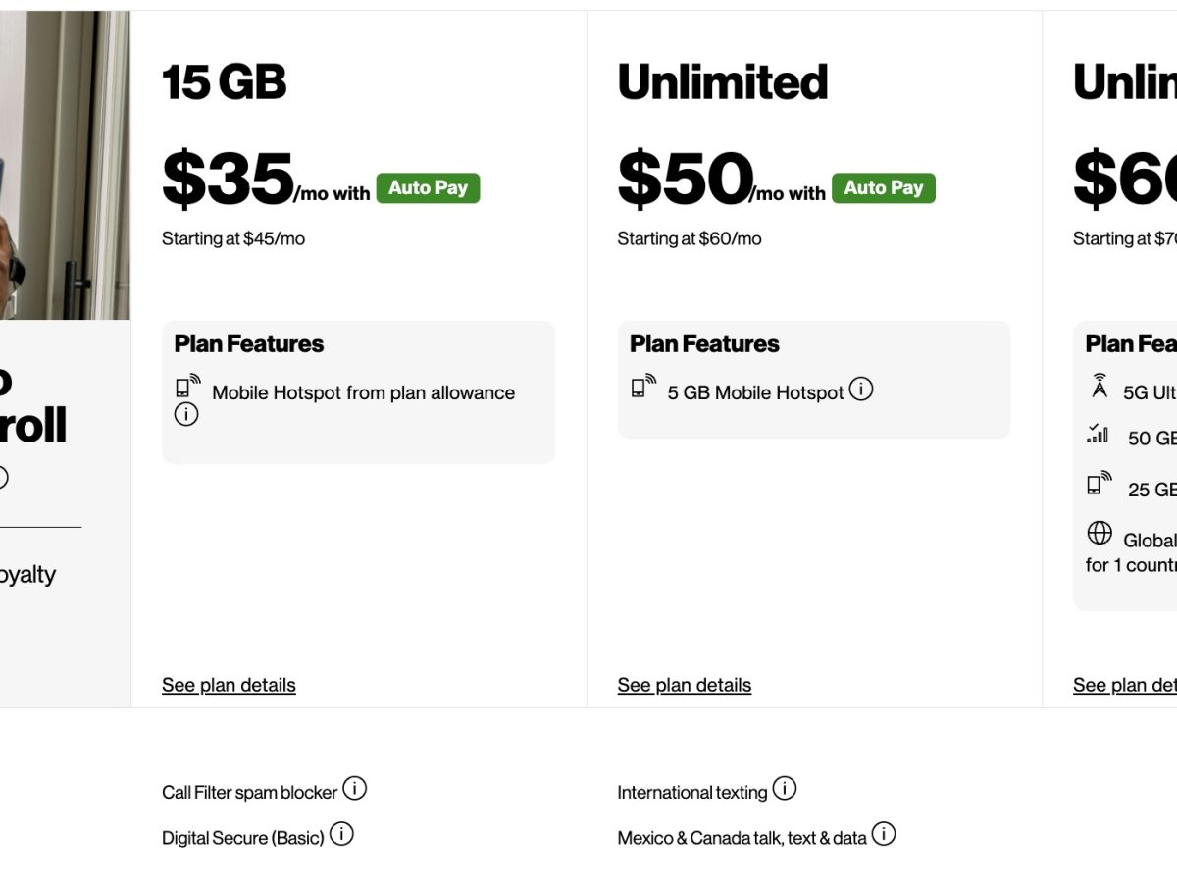This screenshot has width=1177, height=883.
Task: Click Auto Pay badge on the $35 plan
Action: pyautogui.click(x=428, y=188)
